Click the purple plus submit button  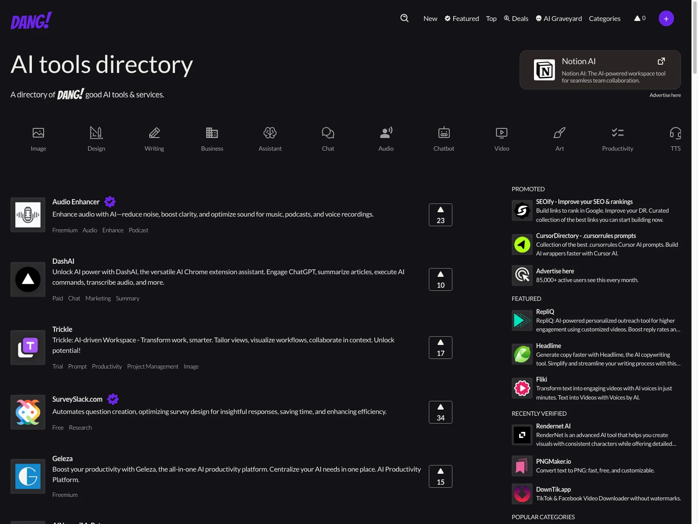[666, 18]
